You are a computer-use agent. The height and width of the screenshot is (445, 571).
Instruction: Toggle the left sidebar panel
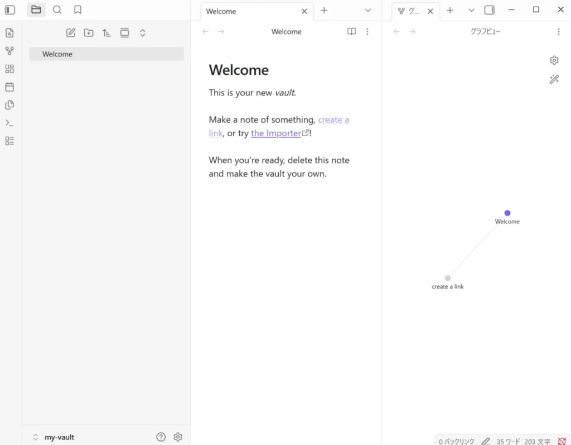[x=10, y=9]
